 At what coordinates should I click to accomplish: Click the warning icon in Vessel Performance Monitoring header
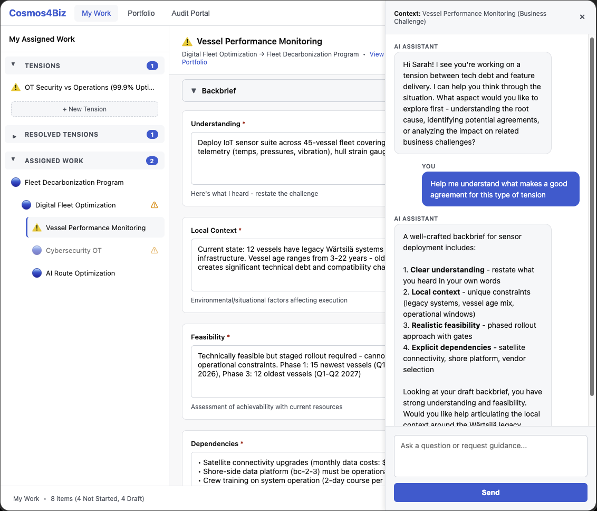pyautogui.click(x=187, y=42)
